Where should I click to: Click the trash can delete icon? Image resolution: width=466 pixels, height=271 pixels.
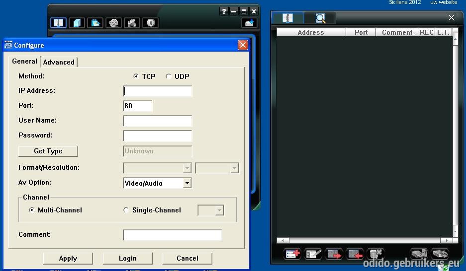pyautogui.click(x=375, y=254)
